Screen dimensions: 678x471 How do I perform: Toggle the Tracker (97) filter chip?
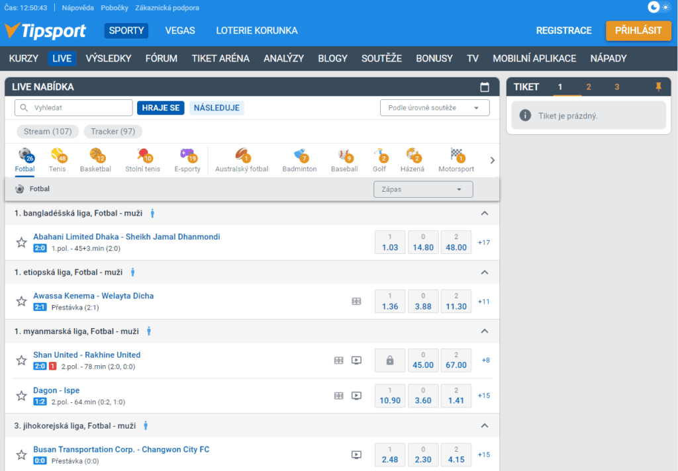pos(113,132)
